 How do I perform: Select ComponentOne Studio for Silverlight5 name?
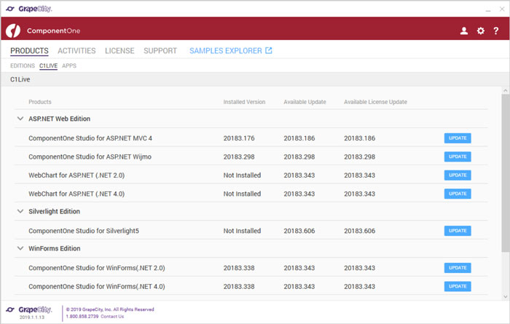[84, 231]
